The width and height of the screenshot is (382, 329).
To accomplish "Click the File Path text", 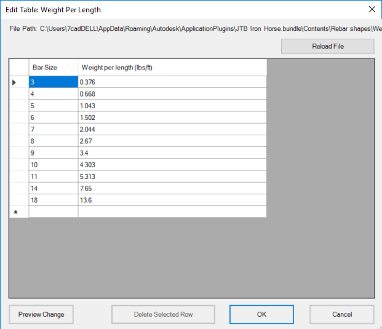I will click(196, 28).
